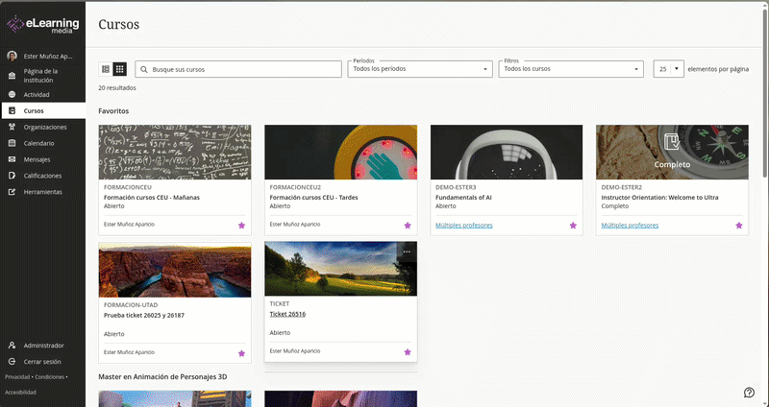The height and width of the screenshot is (407, 769).
Task: Open Ester Muñoz profile avatar
Action: click(12, 57)
